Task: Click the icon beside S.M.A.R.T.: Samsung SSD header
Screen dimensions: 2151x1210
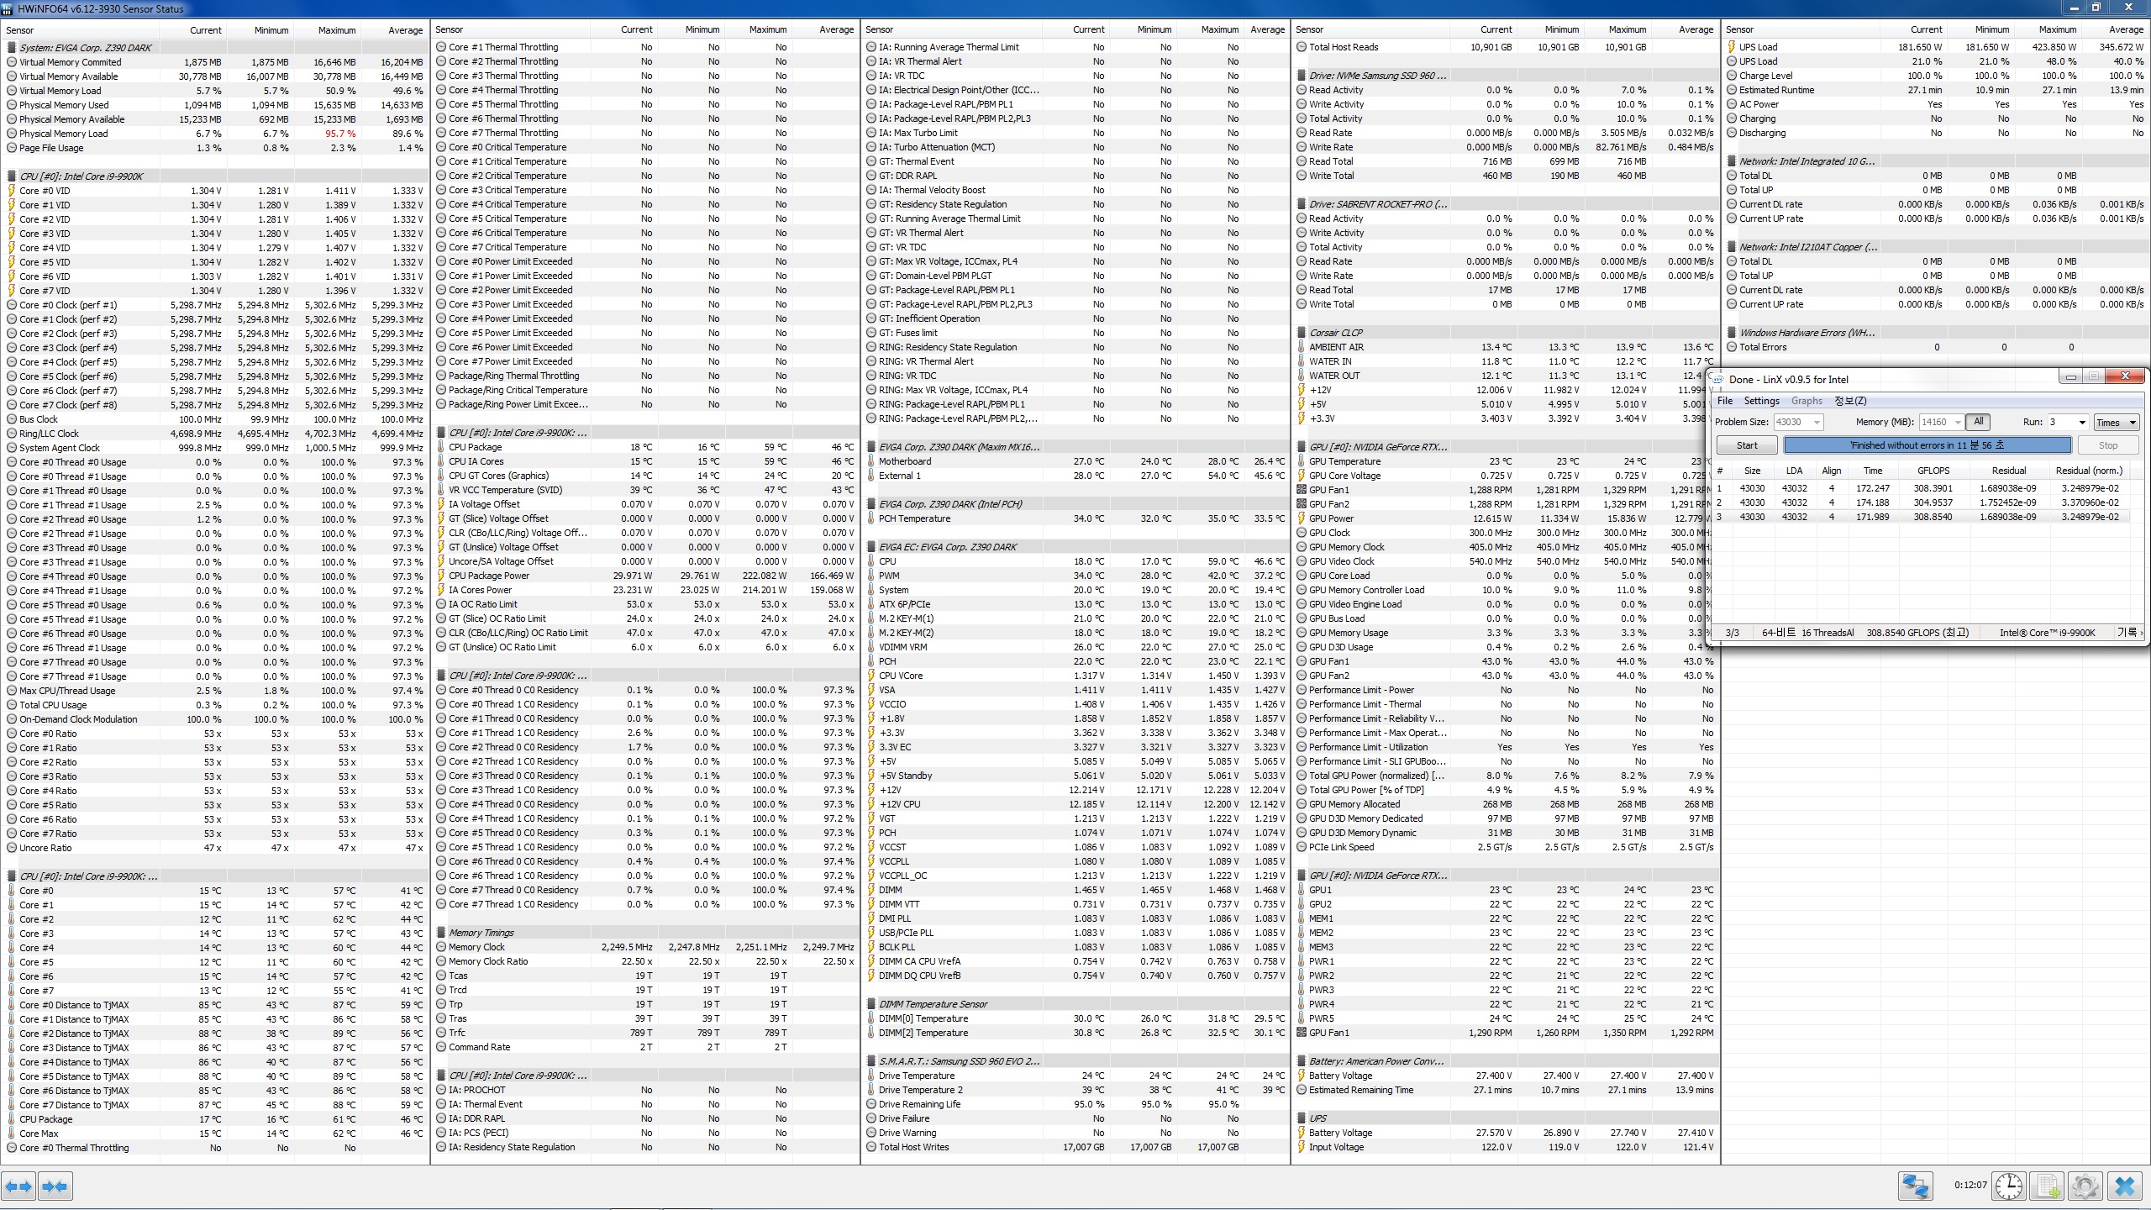Action: 871,1061
